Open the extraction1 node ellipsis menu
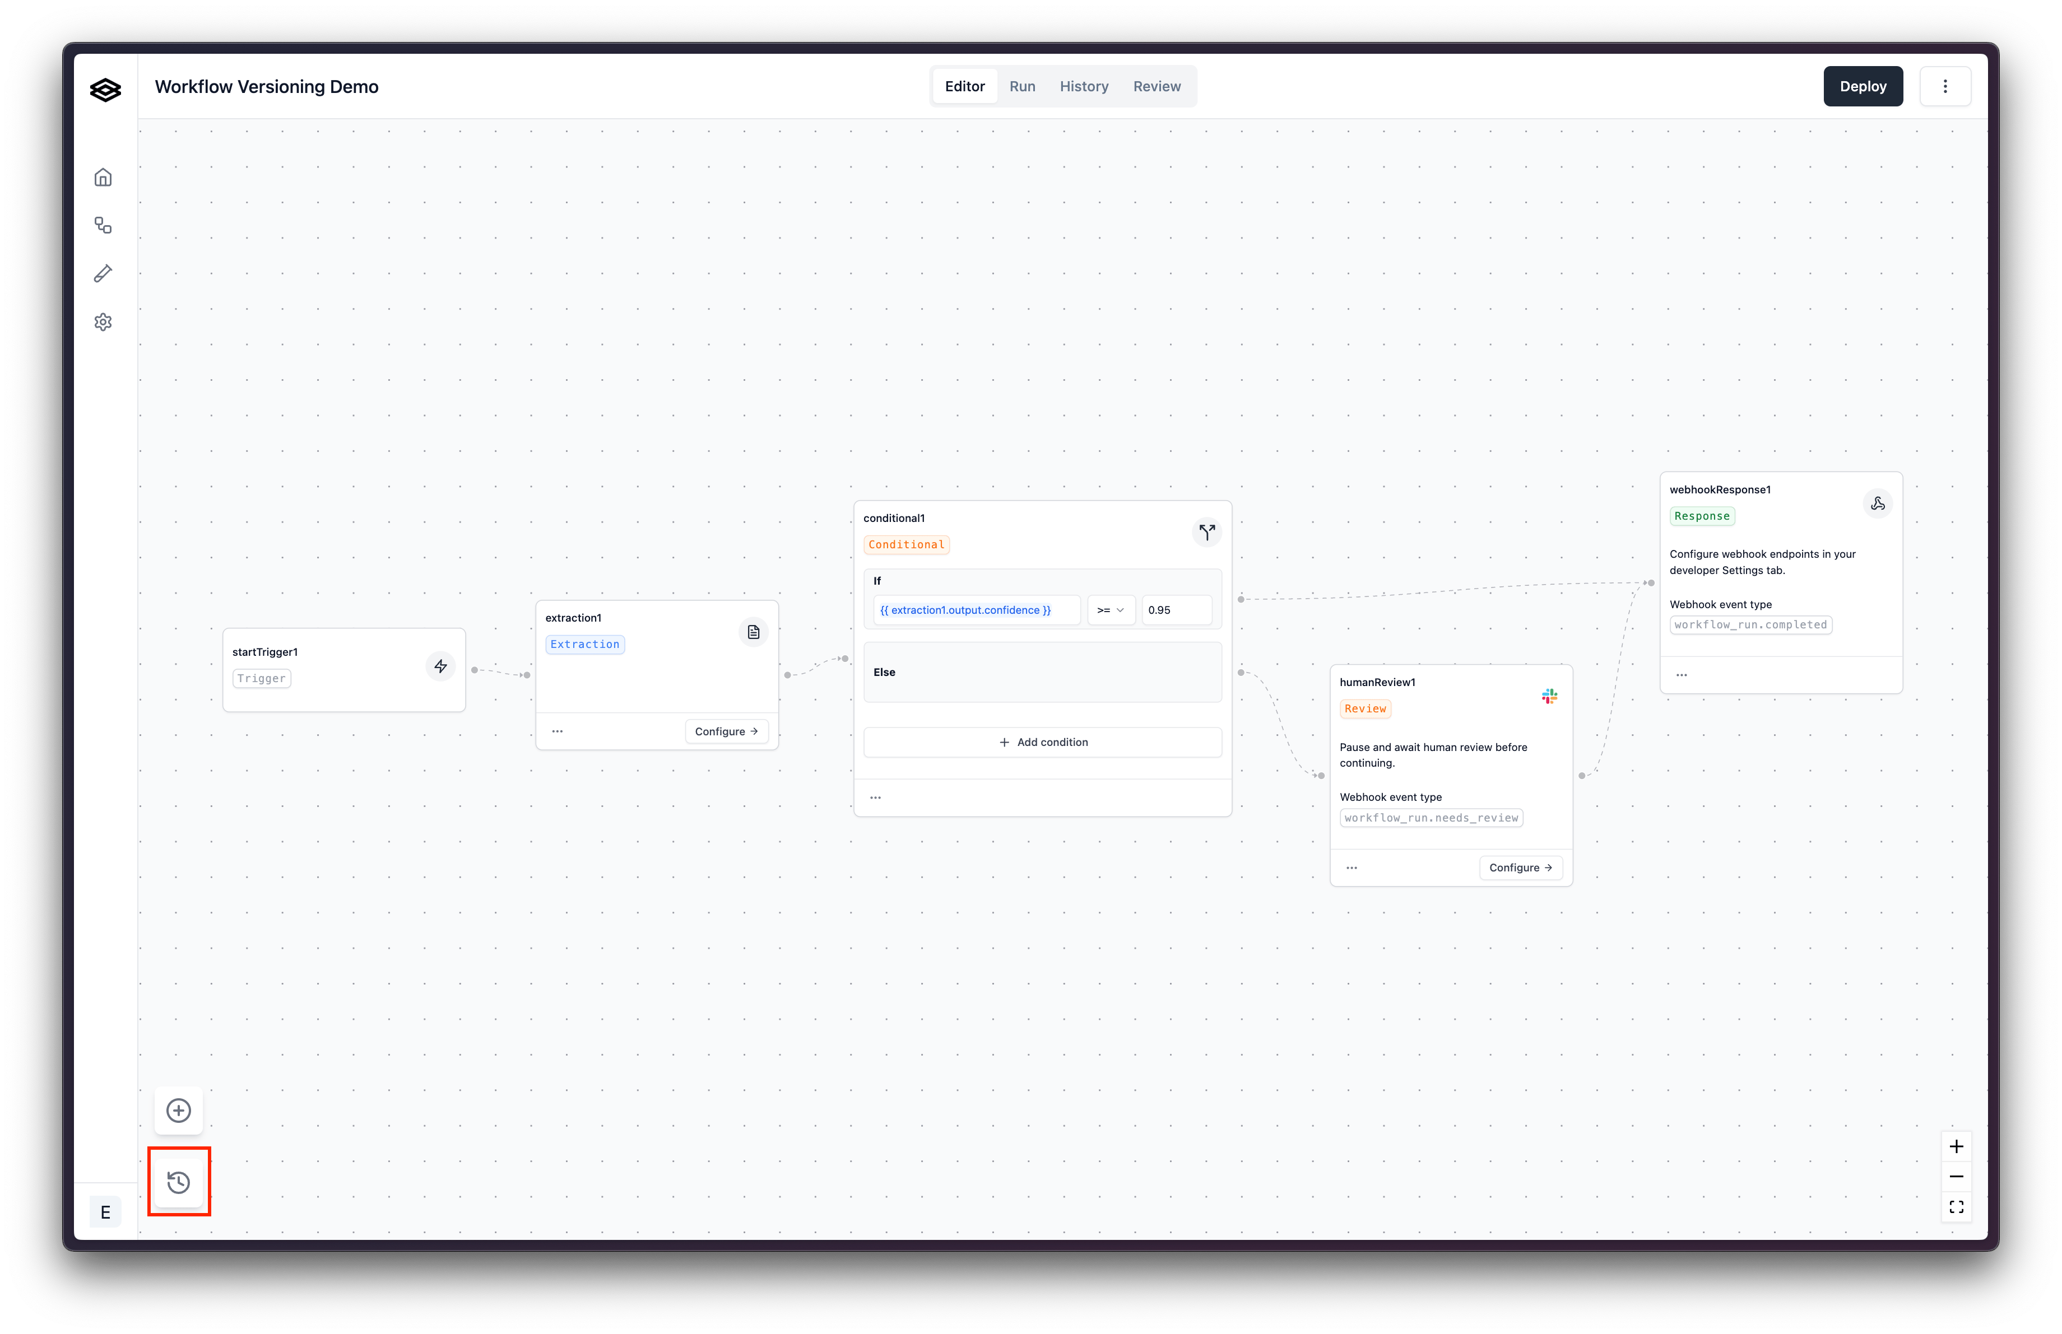The image size is (2062, 1334). click(557, 731)
